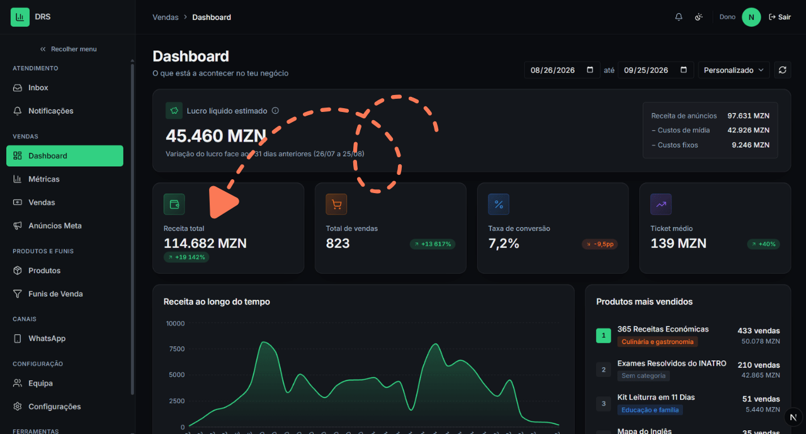This screenshot has height=434, width=806.
Task: Toggle the light/dark theme icon
Action: coord(698,17)
